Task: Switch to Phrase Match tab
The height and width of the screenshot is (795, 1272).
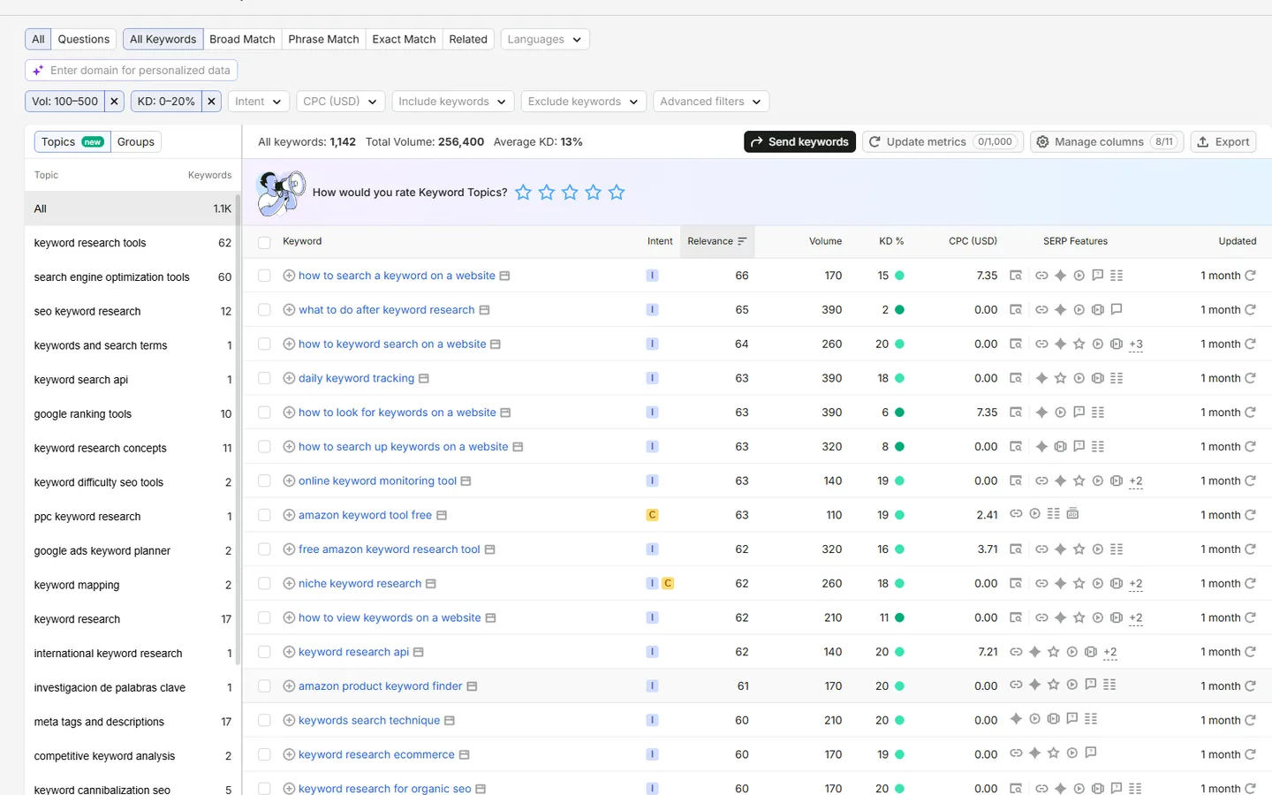Action: [323, 39]
